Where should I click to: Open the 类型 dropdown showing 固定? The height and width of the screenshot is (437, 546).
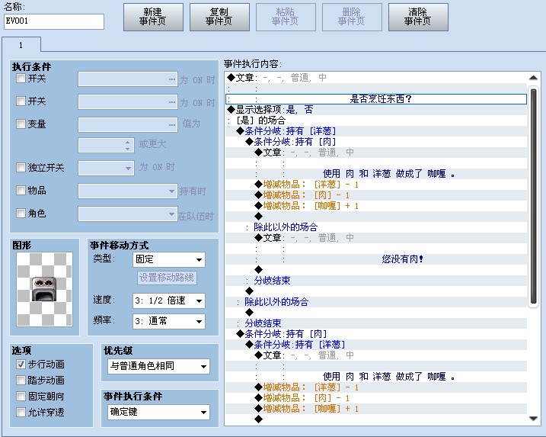[x=169, y=259]
